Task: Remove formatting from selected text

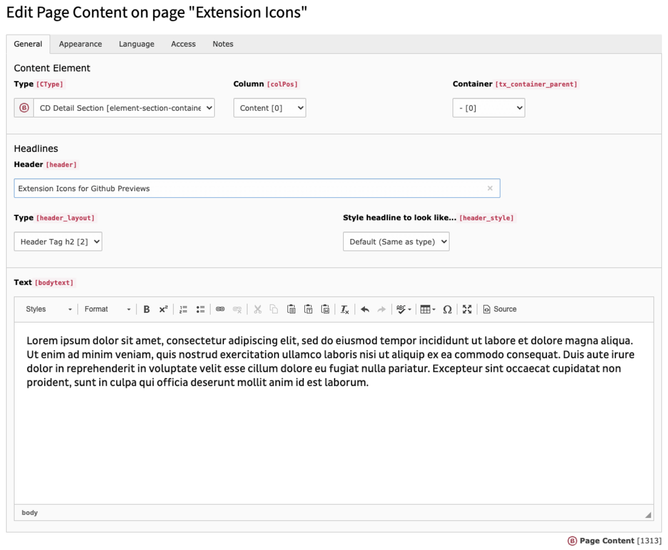Action: 345,309
